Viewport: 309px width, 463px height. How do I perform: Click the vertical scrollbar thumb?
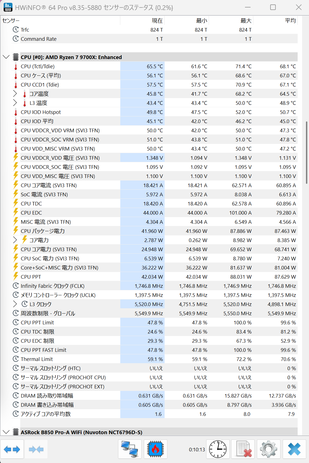coord(307,152)
